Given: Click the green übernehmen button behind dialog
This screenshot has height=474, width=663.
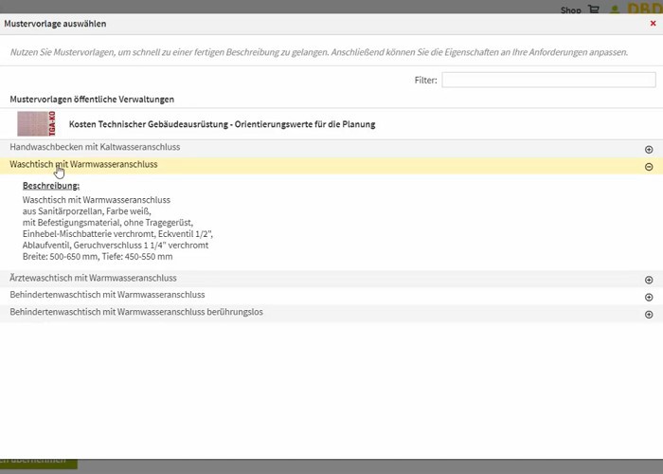Looking at the screenshot, I should click(x=39, y=463).
